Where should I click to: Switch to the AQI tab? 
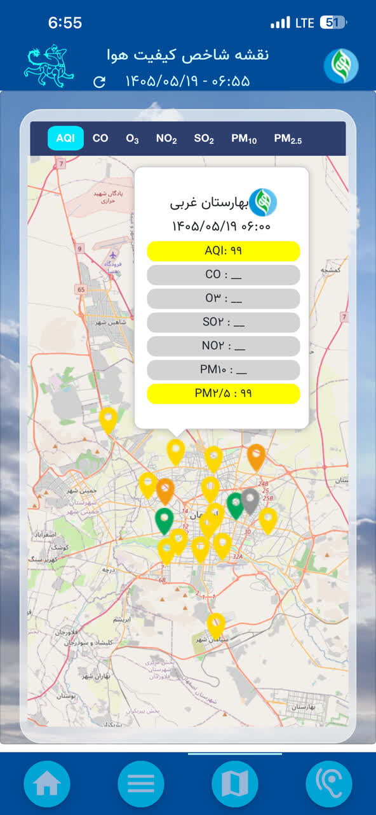pos(65,138)
